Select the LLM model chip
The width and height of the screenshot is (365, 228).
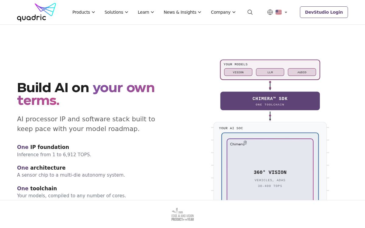[270, 72]
